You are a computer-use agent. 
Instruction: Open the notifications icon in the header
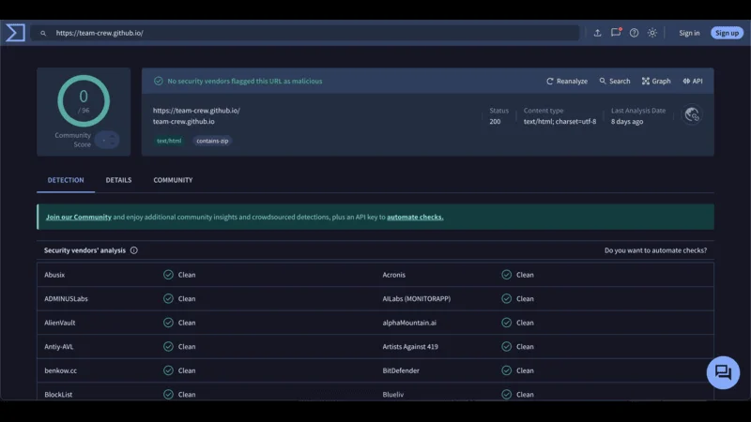pyautogui.click(x=616, y=33)
